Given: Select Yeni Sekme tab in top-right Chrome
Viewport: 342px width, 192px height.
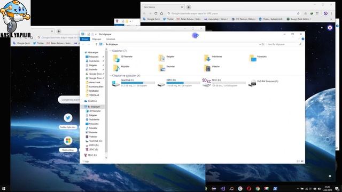Looking at the screenshot, I should point(162,7).
